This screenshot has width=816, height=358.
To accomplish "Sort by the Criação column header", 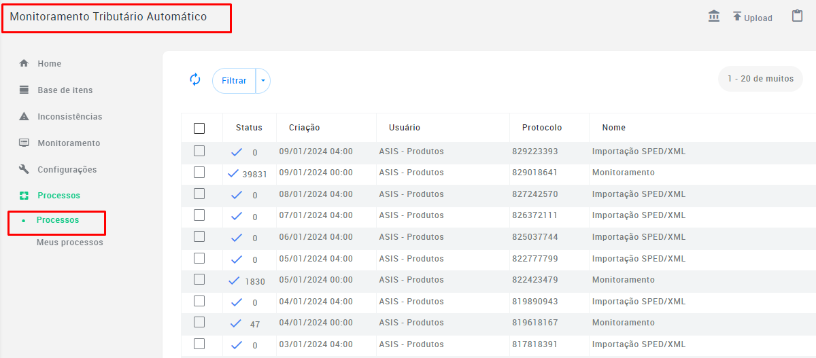I will [x=304, y=128].
